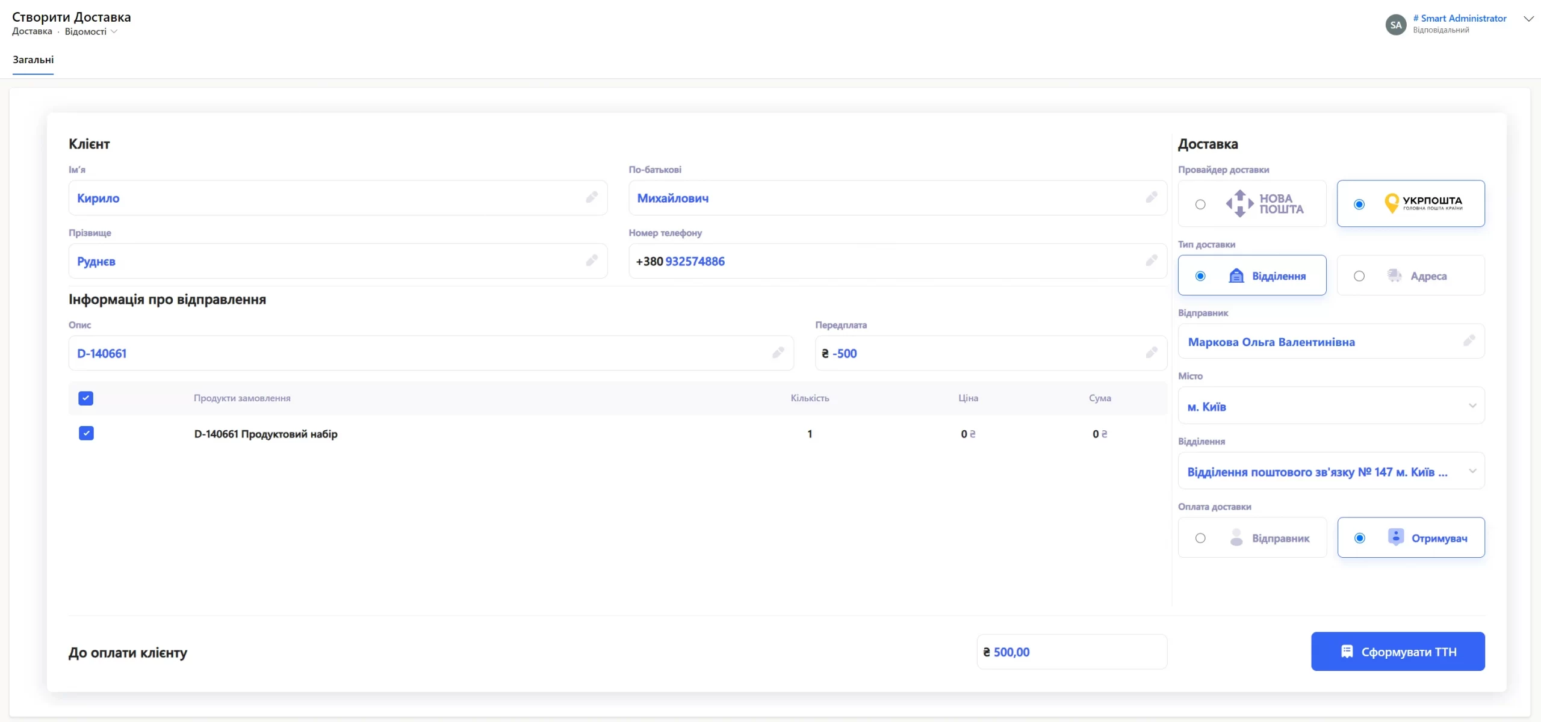The image size is (1541, 722).
Task: Click the edit pencil in the phone number field
Action: (1151, 261)
